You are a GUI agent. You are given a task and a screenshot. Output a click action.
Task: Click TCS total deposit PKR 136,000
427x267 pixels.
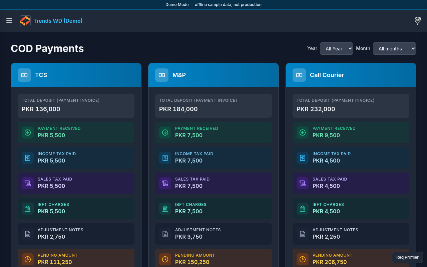41,109
